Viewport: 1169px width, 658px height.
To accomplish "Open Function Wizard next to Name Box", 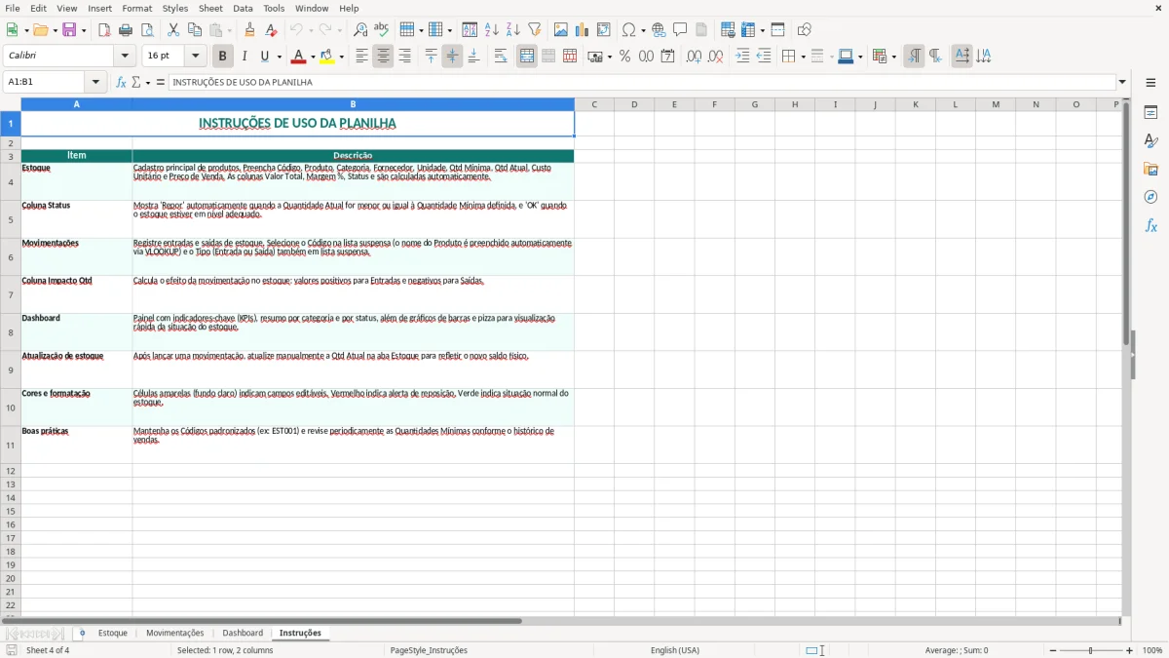I will click(121, 82).
